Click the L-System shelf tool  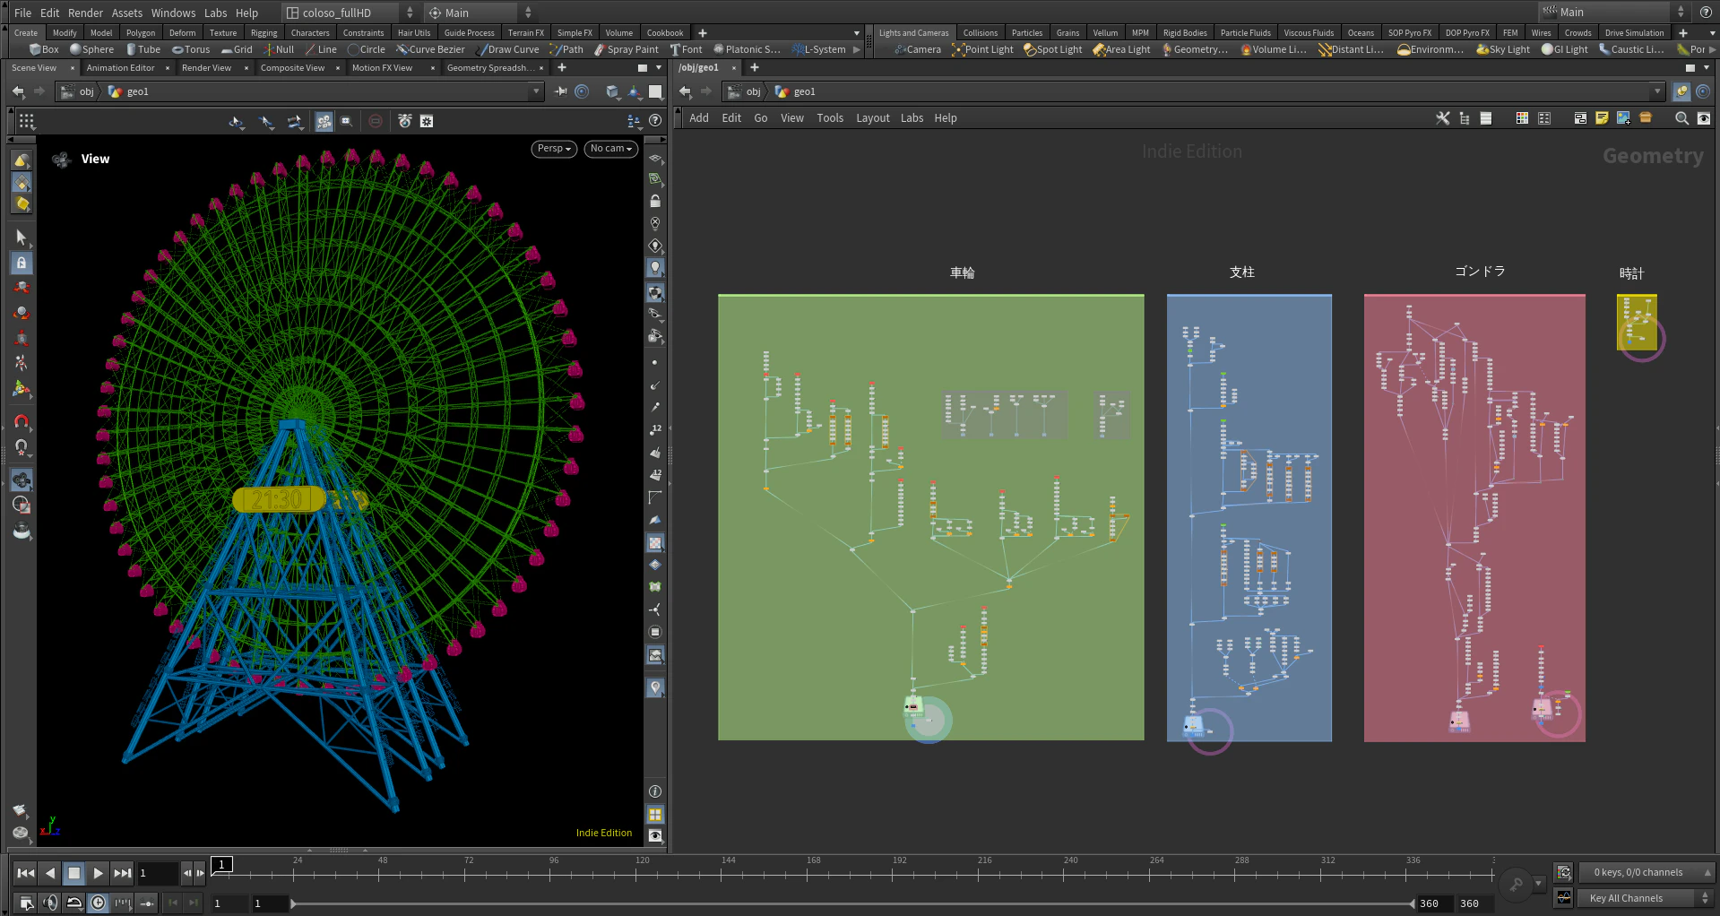coord(819,50)
